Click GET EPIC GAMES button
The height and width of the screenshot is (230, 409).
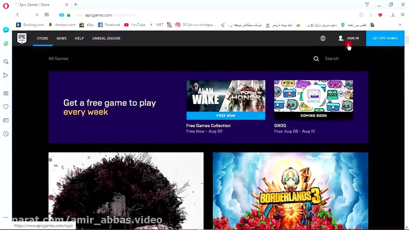385,38
